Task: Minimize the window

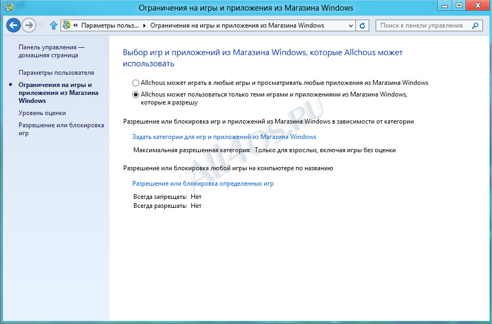Action: (444, 5)
